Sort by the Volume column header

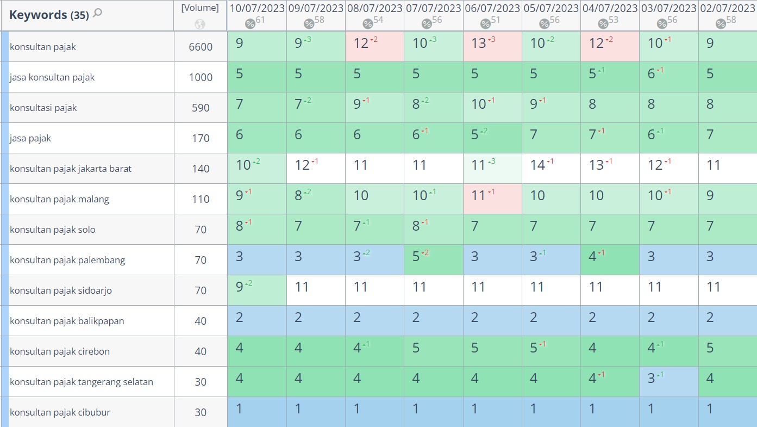pos(200,8)
